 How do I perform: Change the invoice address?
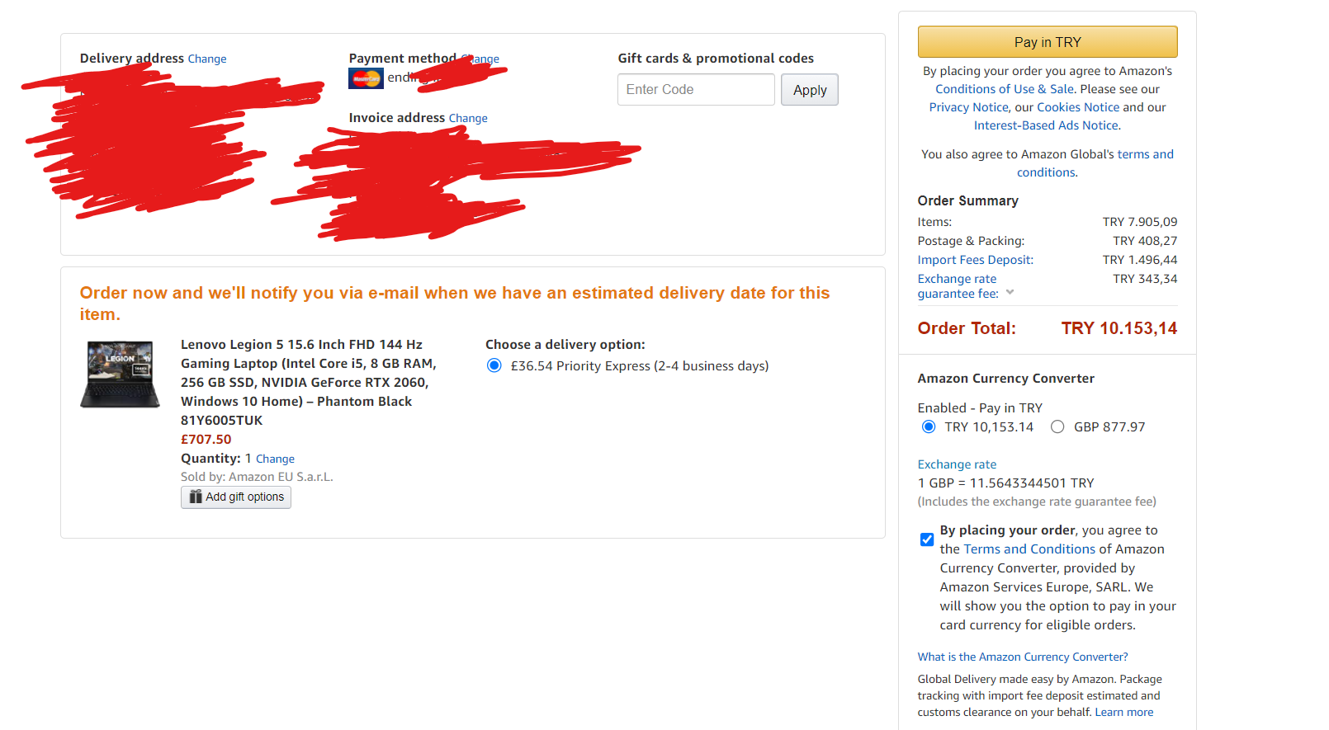468,118
